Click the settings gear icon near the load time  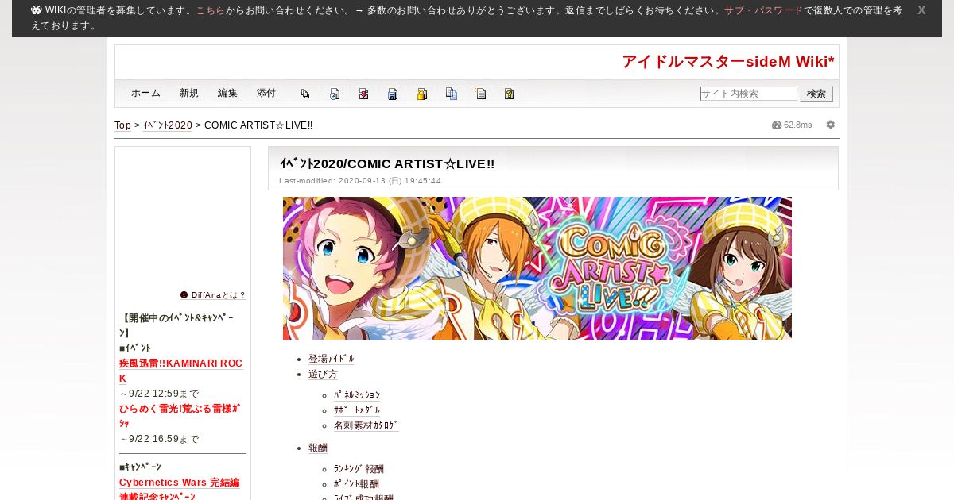(831, 125)
